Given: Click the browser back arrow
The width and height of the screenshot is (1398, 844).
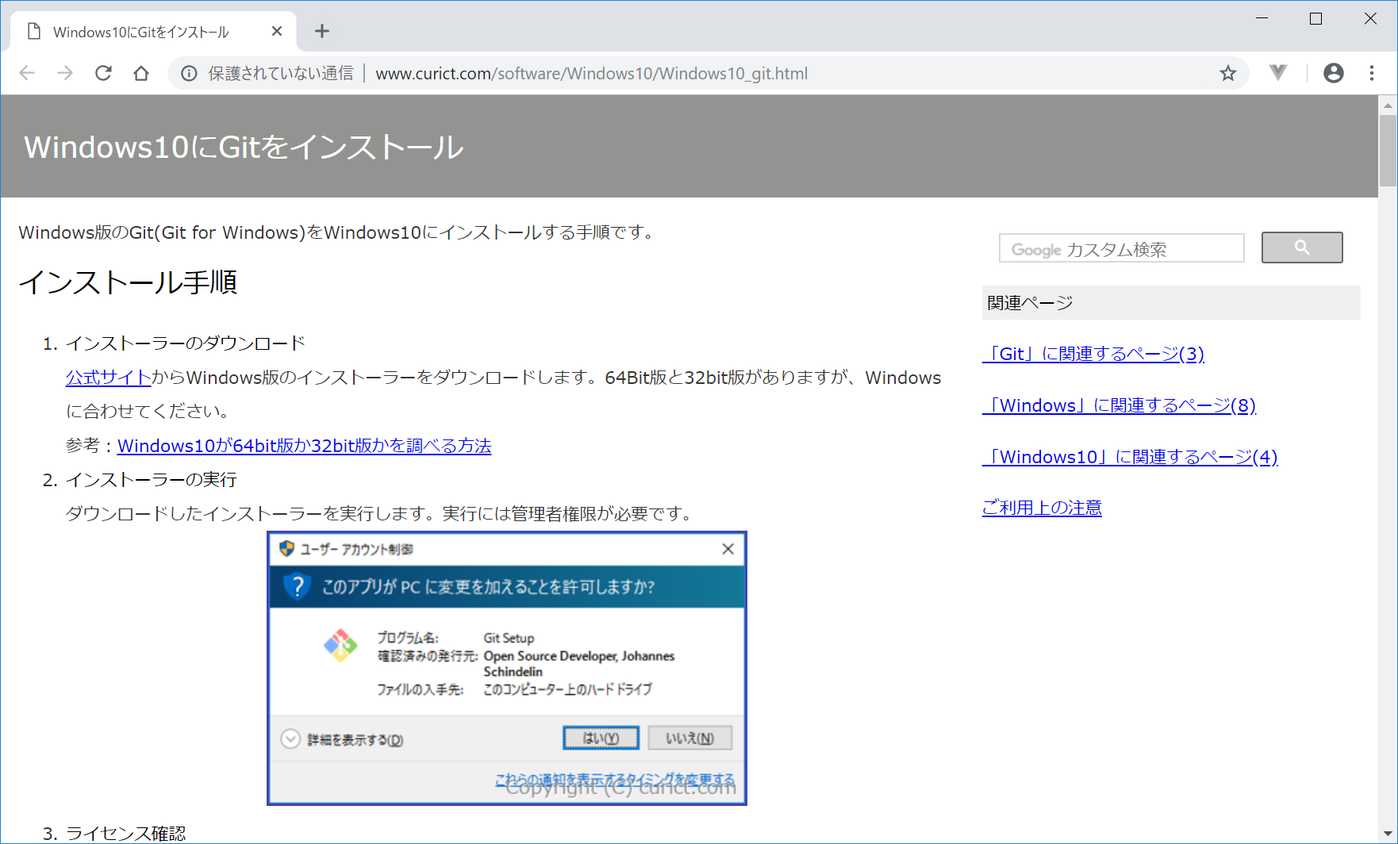Looking at the screenshot, I should (27, 73).
